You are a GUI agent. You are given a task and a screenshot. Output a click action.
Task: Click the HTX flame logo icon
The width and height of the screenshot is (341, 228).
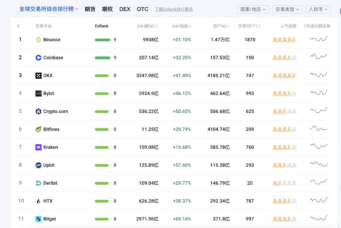click(38, 201)
